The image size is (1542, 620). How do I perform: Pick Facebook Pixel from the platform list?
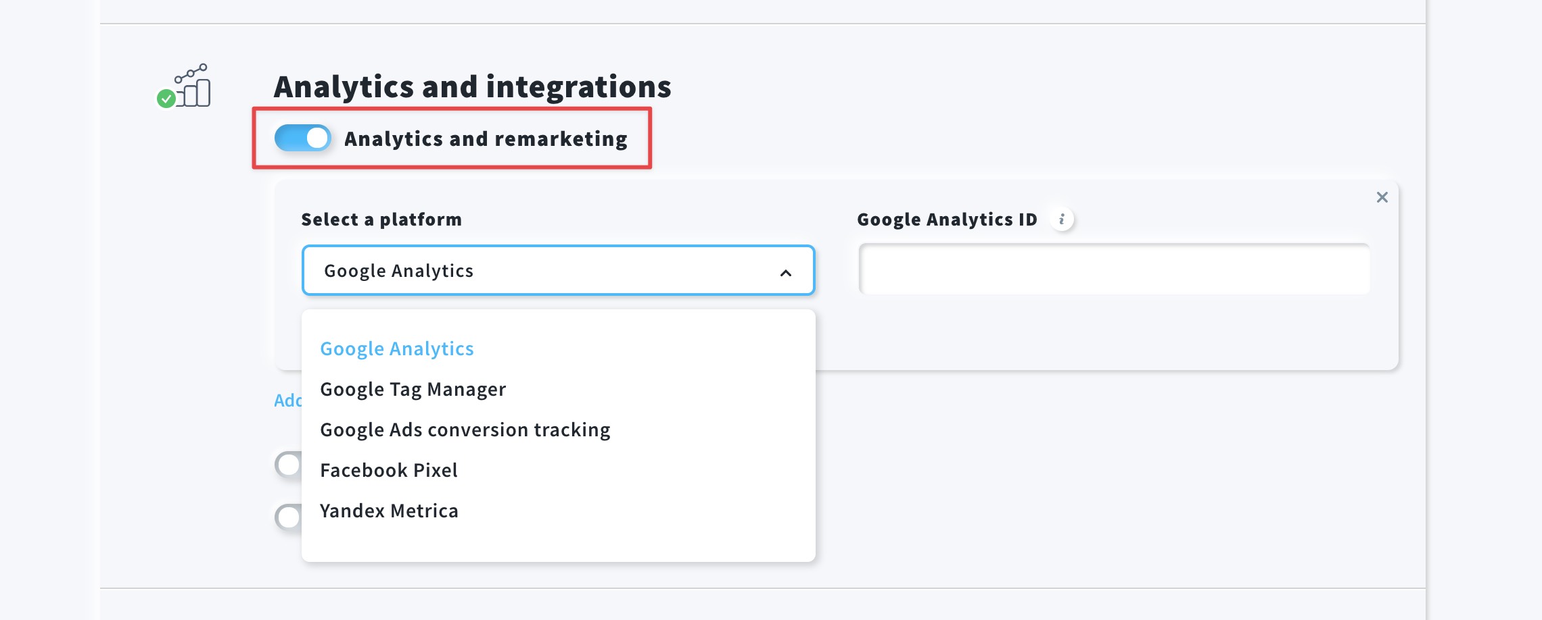coord(389,470)
